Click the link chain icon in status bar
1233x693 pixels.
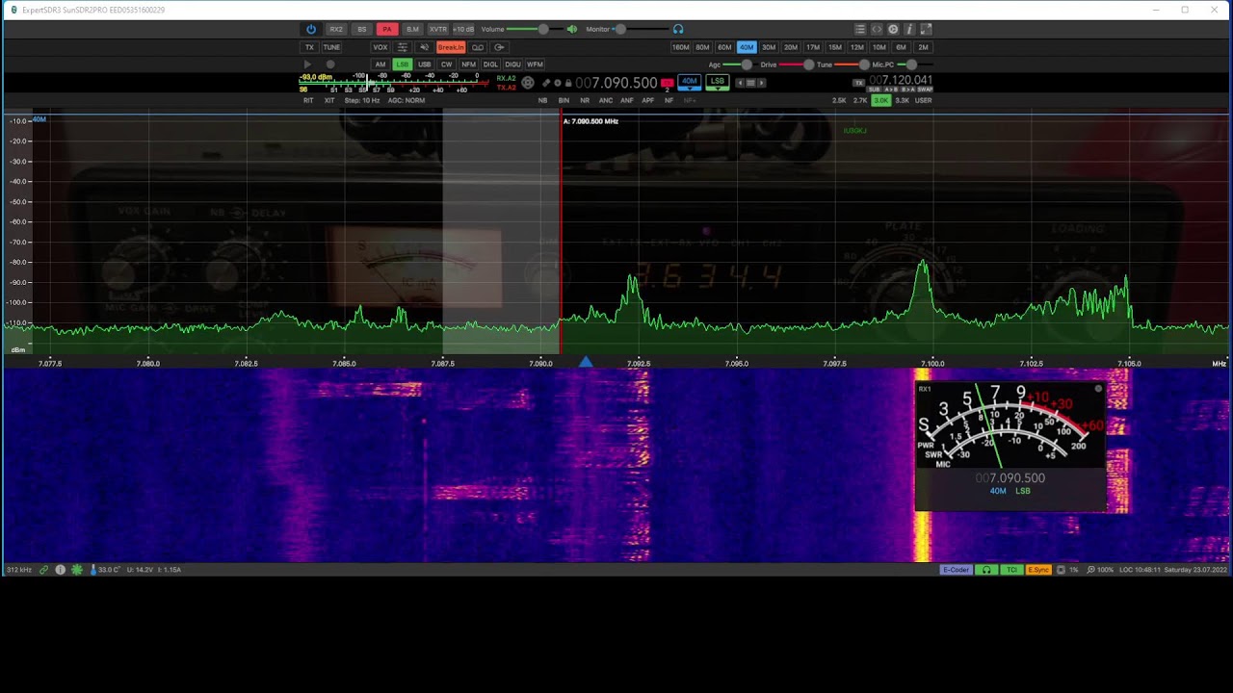(43, 570)
